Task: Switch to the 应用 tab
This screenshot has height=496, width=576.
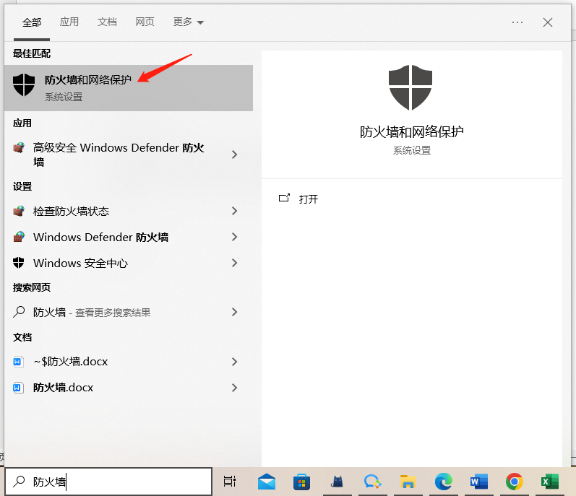Action: click(x=69, y=22)
